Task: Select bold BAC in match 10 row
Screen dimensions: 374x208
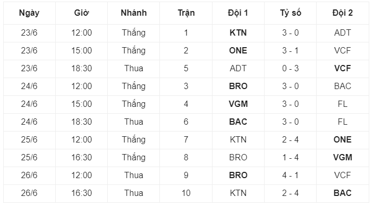Action: (x=342, y=193)
